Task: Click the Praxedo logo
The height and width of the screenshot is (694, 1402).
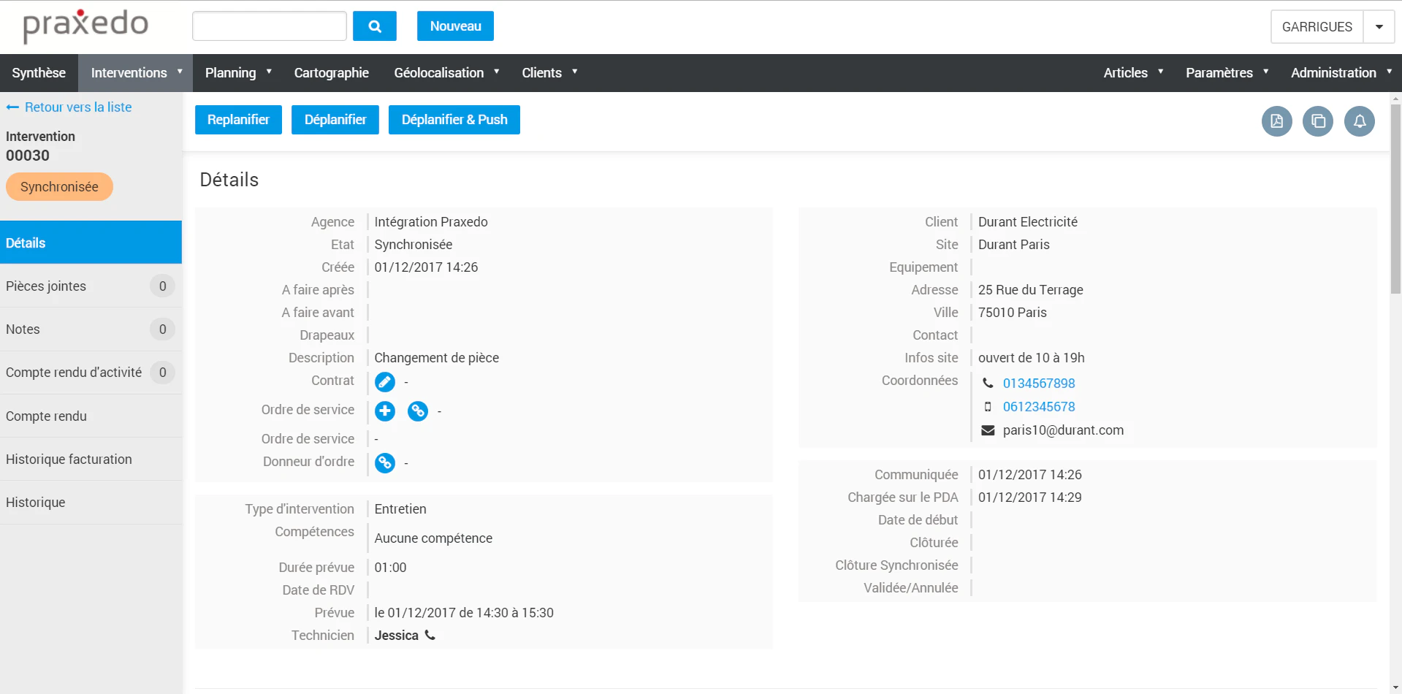Action: point(85,26)
